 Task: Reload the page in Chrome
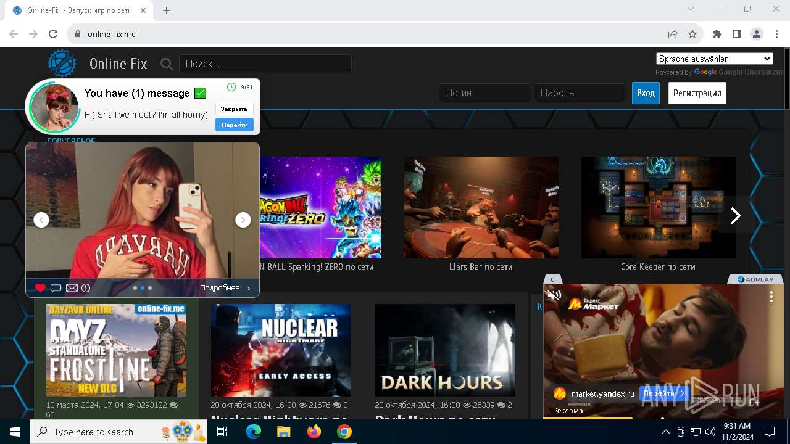pyautogui.click(x=53, y=34)
